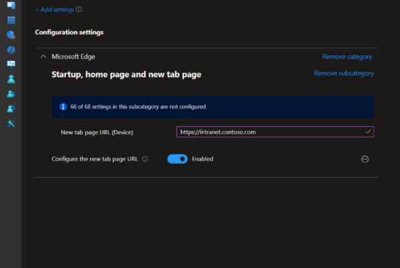Collapse the Microsoft Edge category chevron

43,57
